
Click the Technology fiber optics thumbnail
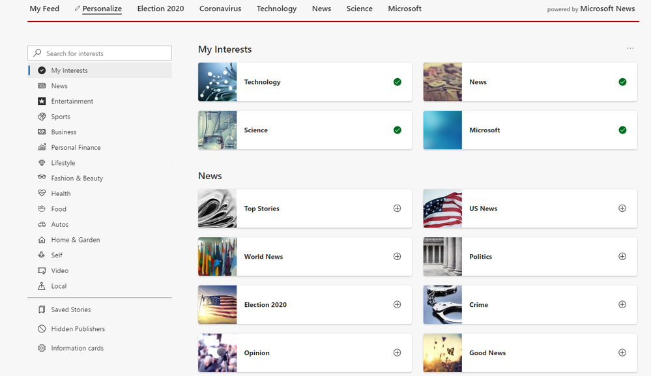click(218, 82)
